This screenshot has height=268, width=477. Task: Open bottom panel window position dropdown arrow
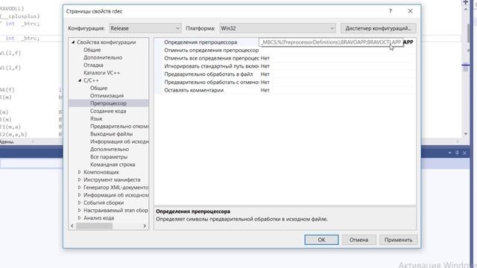click(450, 153)
